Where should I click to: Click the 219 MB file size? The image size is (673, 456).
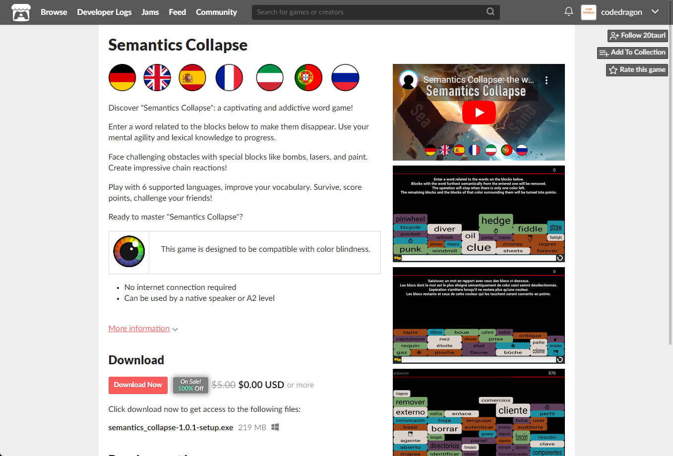(252, 427)
